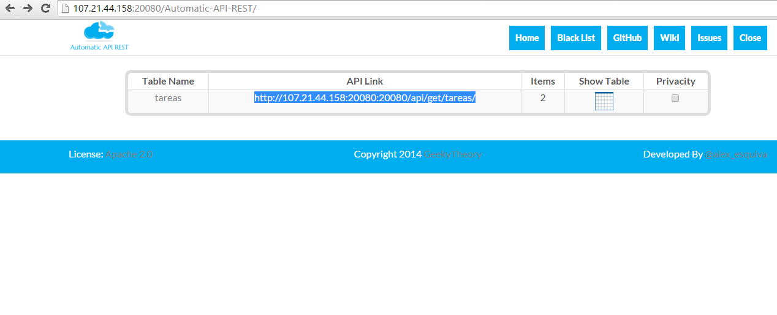Click the Automatic API REST cloud logo
Screen dimensions: 777x315
(x=99, y=36)
